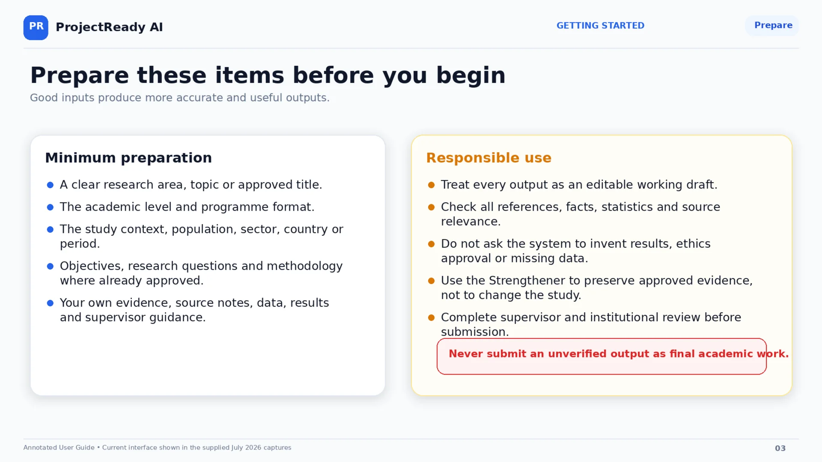The image size is (822, 462).
Task: Click the orange bullet beside Treat every output
Action: tap(431, 185)
